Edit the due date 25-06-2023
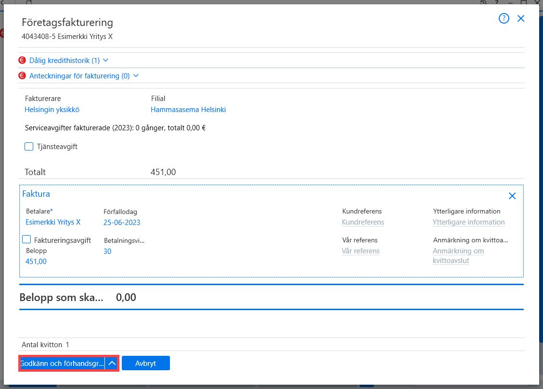543x389 pixels. (122, 222)
